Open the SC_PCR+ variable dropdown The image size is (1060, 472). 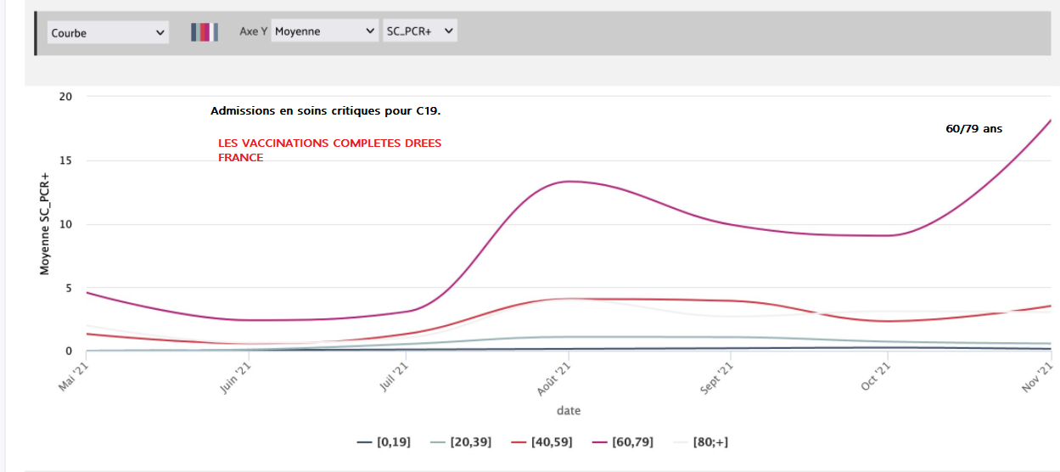pyautogui.click(x=420, y=31)
